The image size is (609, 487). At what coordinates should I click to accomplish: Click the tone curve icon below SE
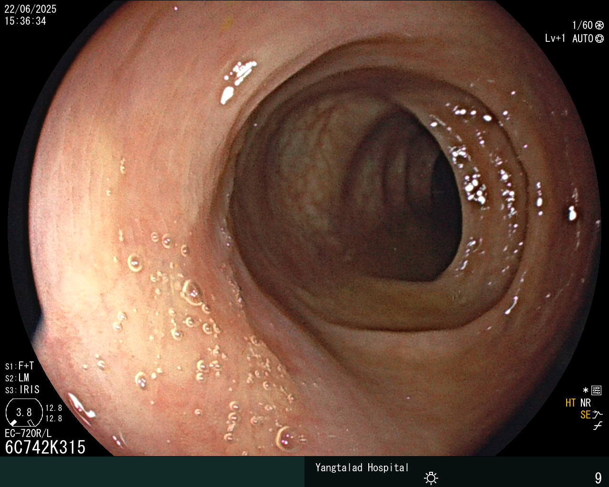click(x=598, y=426)
